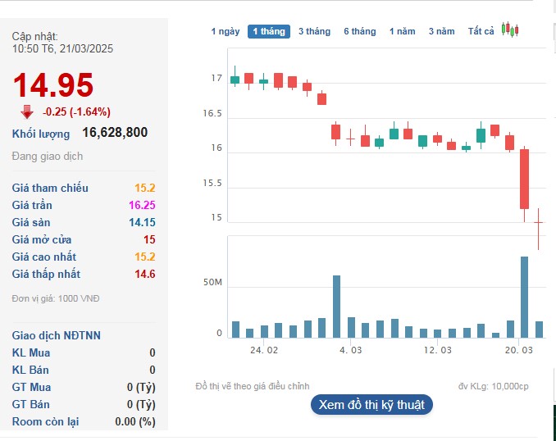Open Xem đồ thị kỹ thuật
Viewport: 556px width, 441px height.
click(371, 404)
